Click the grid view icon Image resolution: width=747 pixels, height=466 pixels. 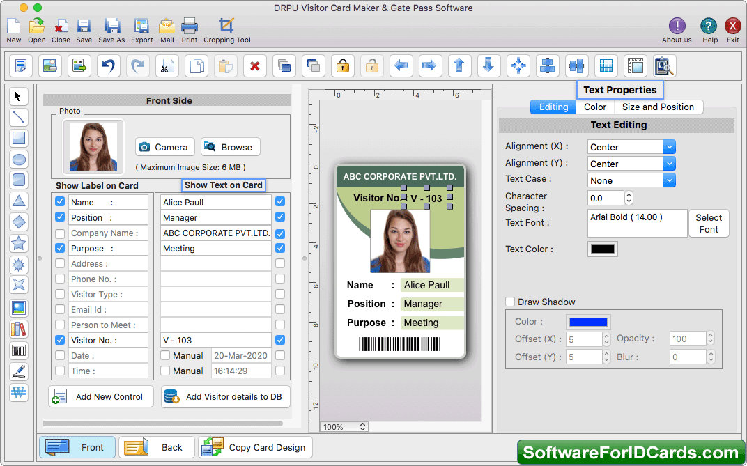pyautogui.click(x=606, y=65)
